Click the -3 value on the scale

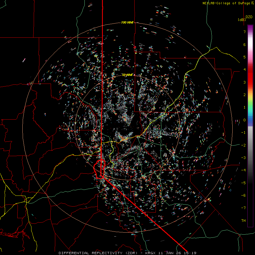tap(243, 158)
